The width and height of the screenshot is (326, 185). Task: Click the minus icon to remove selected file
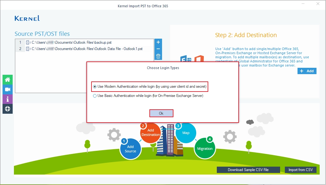pyautogui.click(x=158, y=49)
